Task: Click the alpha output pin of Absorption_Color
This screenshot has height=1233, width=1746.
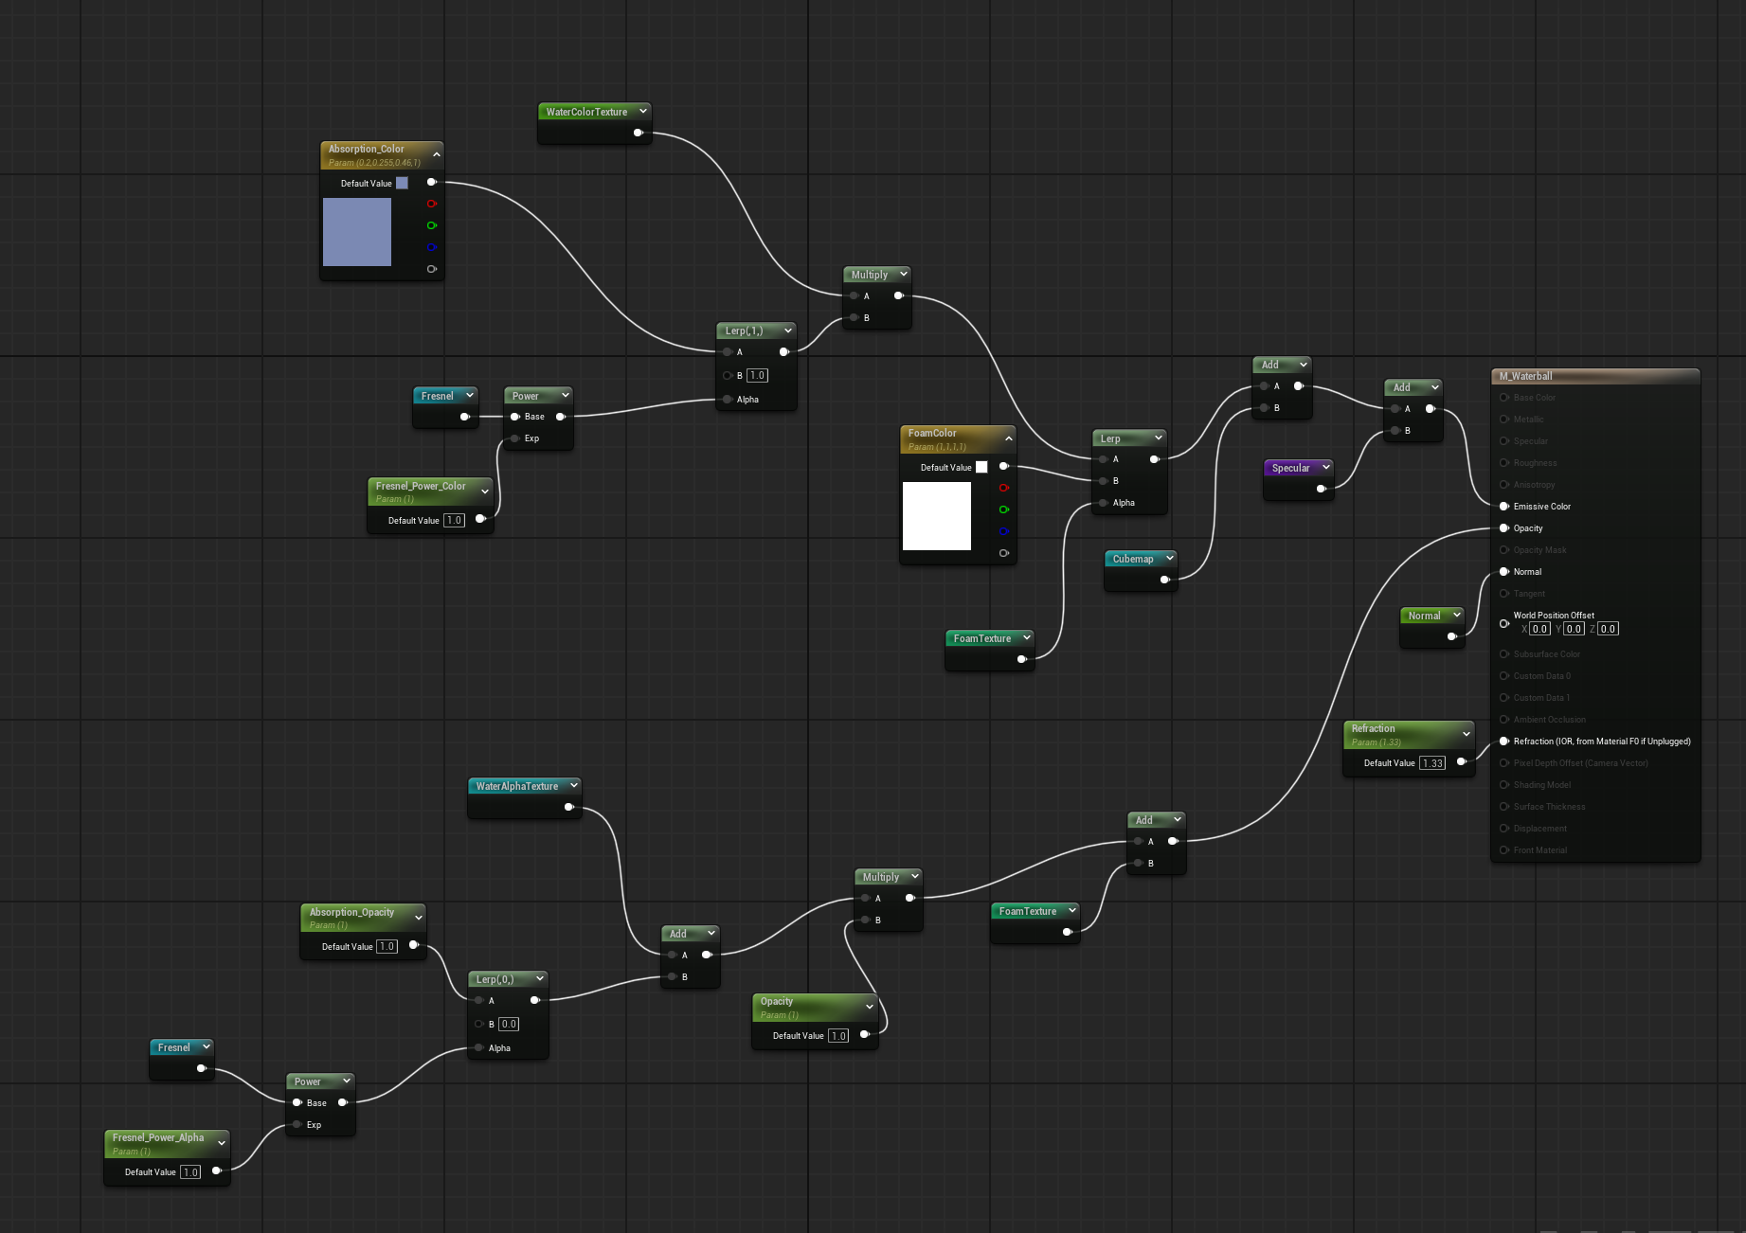Action: click(x=432, y=269)
